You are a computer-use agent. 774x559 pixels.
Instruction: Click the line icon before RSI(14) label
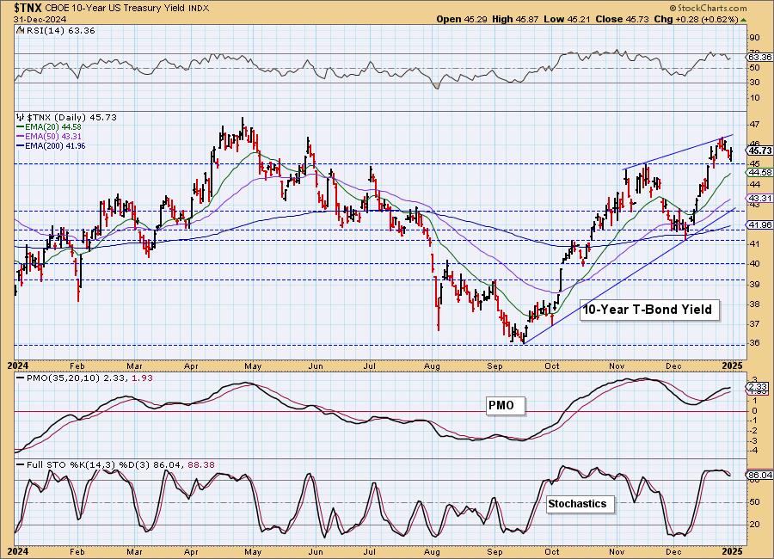19,31
